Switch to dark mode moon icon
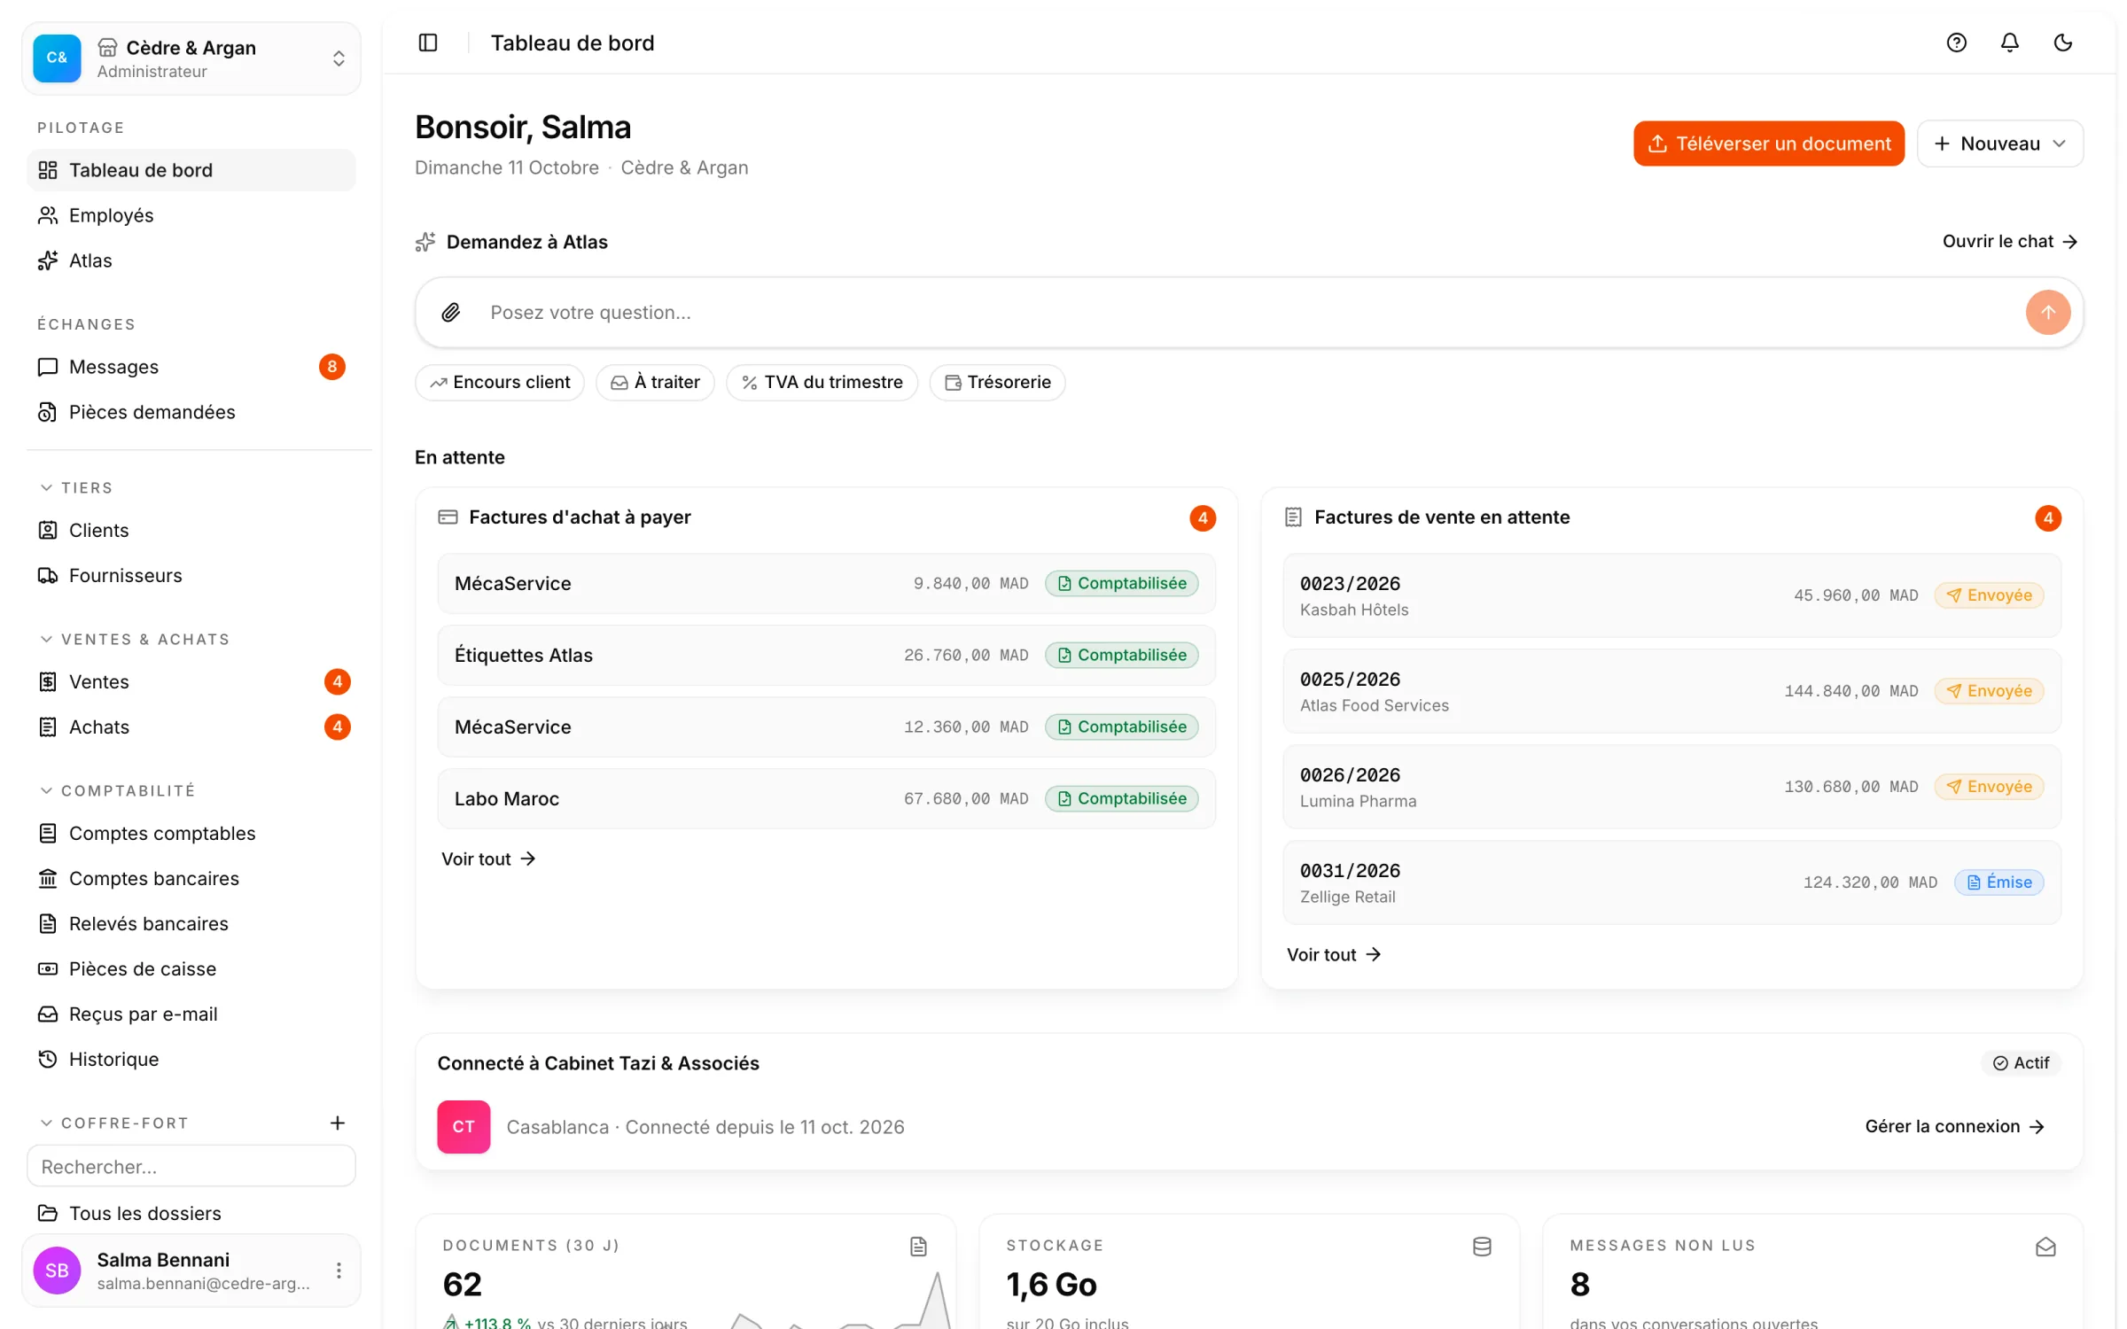 [2062, 43]
